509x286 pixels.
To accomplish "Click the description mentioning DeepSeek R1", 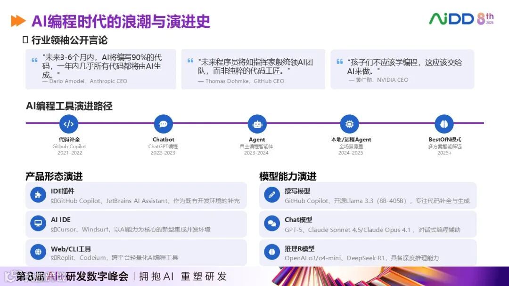I will click(x=361, y=258).
